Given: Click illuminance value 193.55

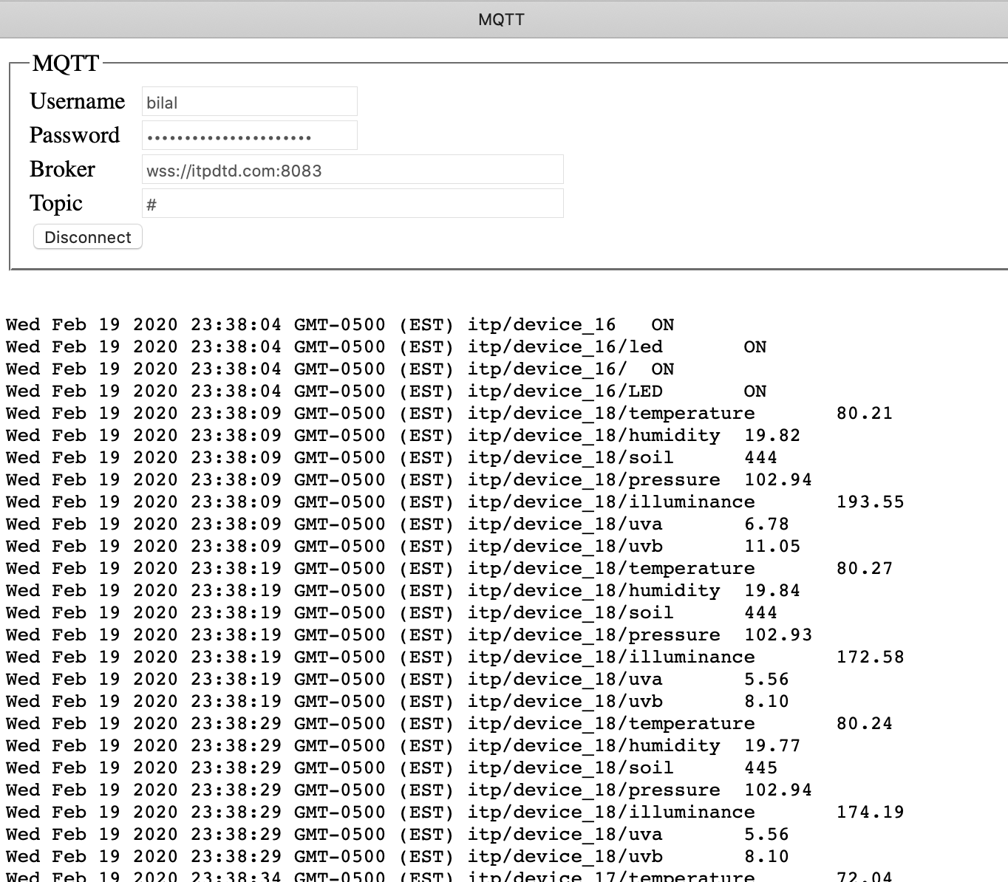Looking at the screenshot, I should pyautogui.click(x=871, y=502).
